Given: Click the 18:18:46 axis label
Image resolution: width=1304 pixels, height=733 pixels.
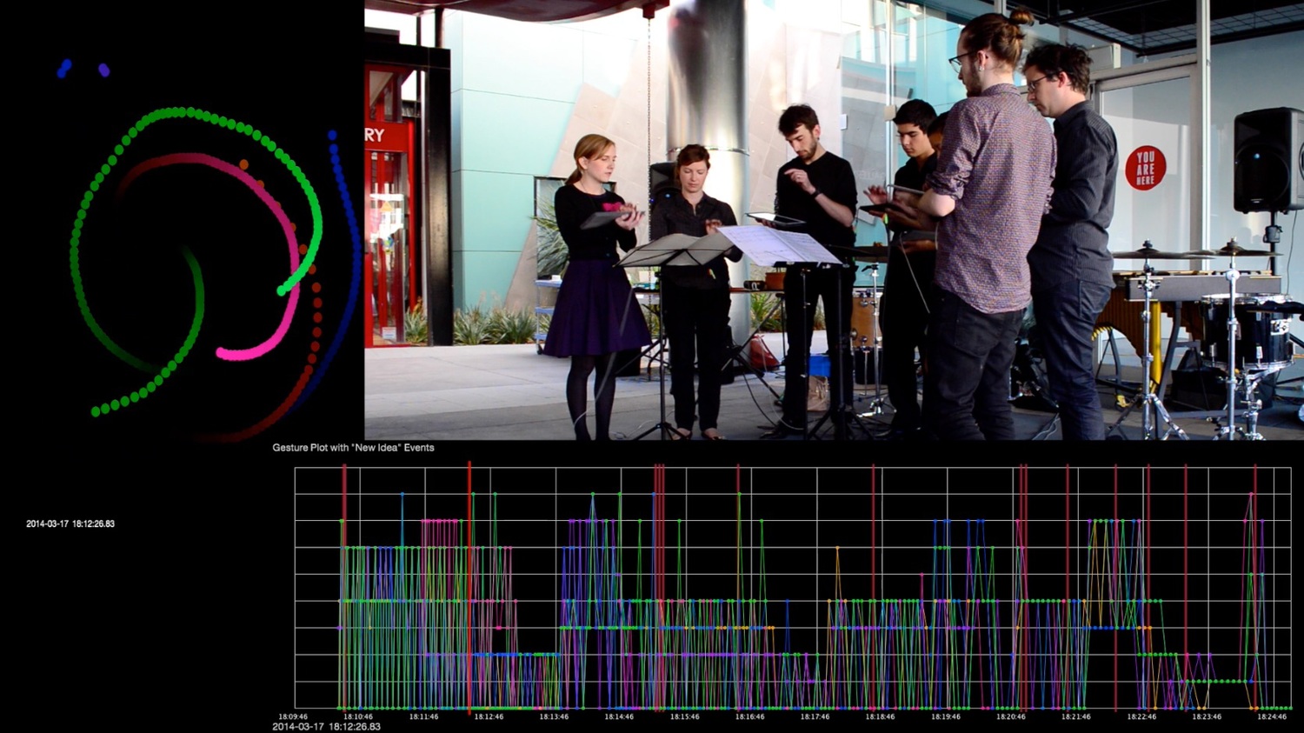Looking at the screenshot, I should click(x=880, y=717).
